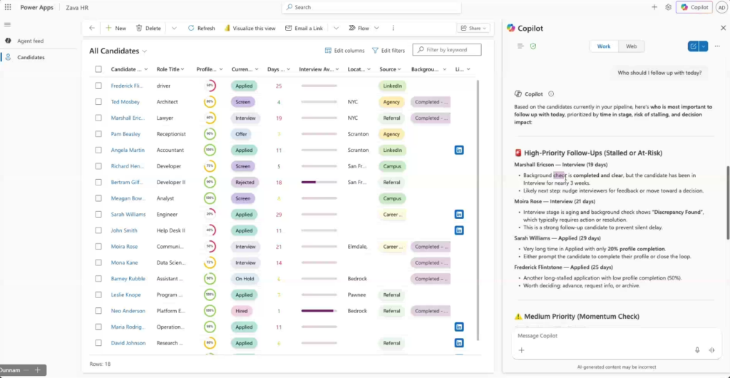Expand the All Candidates view selector
Screen dimensions: 730x378
point(145,51)
